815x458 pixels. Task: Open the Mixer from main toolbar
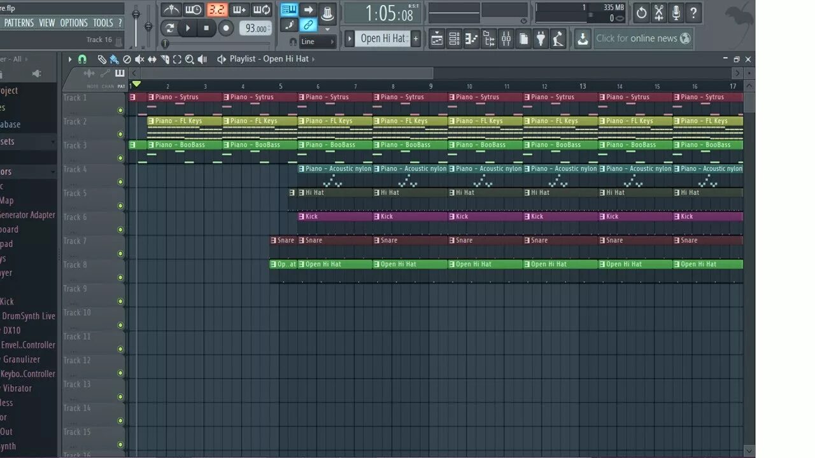[506, 39]
